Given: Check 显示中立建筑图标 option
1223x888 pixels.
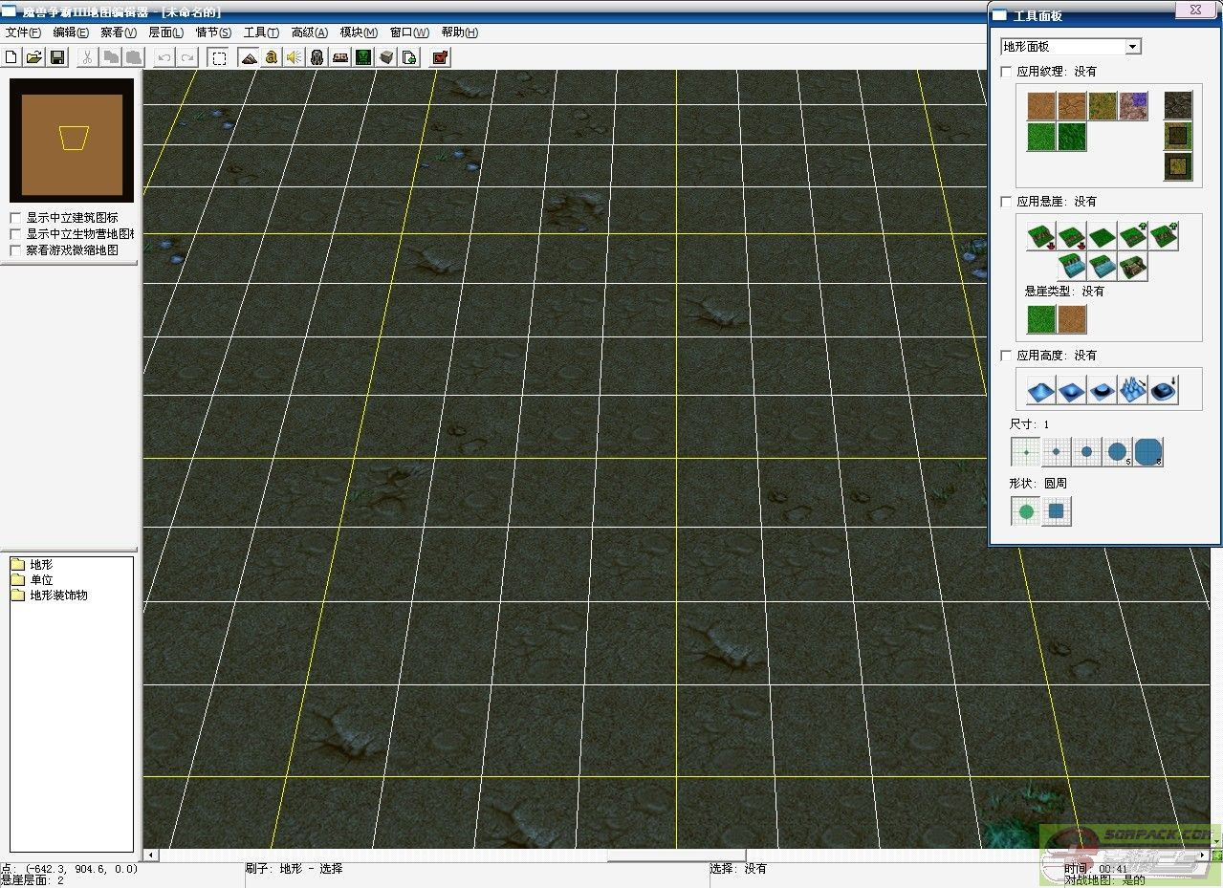Looking at the screenshot, I should click(15, 218).
